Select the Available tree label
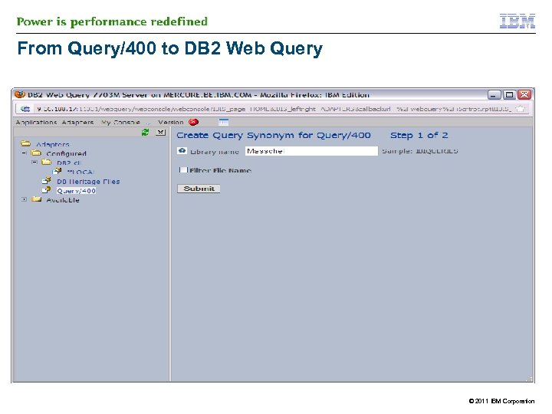This screenshot has width=552, height=414. pos(63,200)
